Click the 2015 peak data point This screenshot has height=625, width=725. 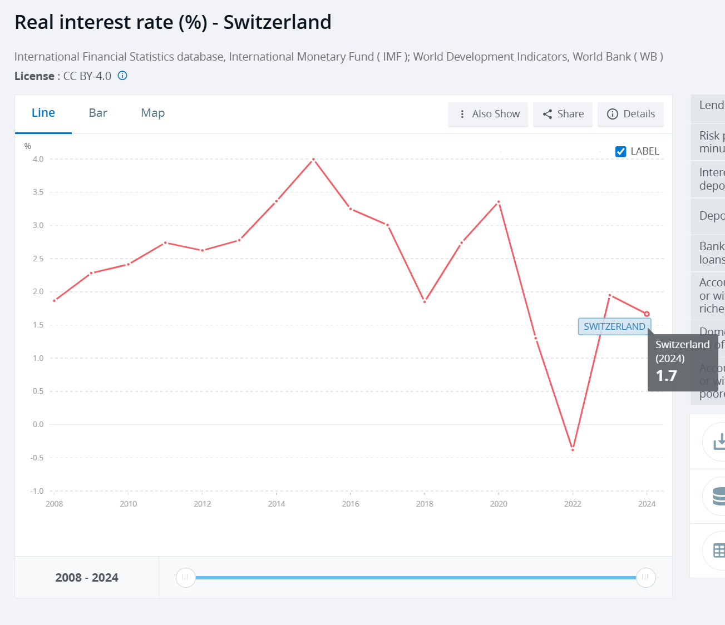point(314,160)
